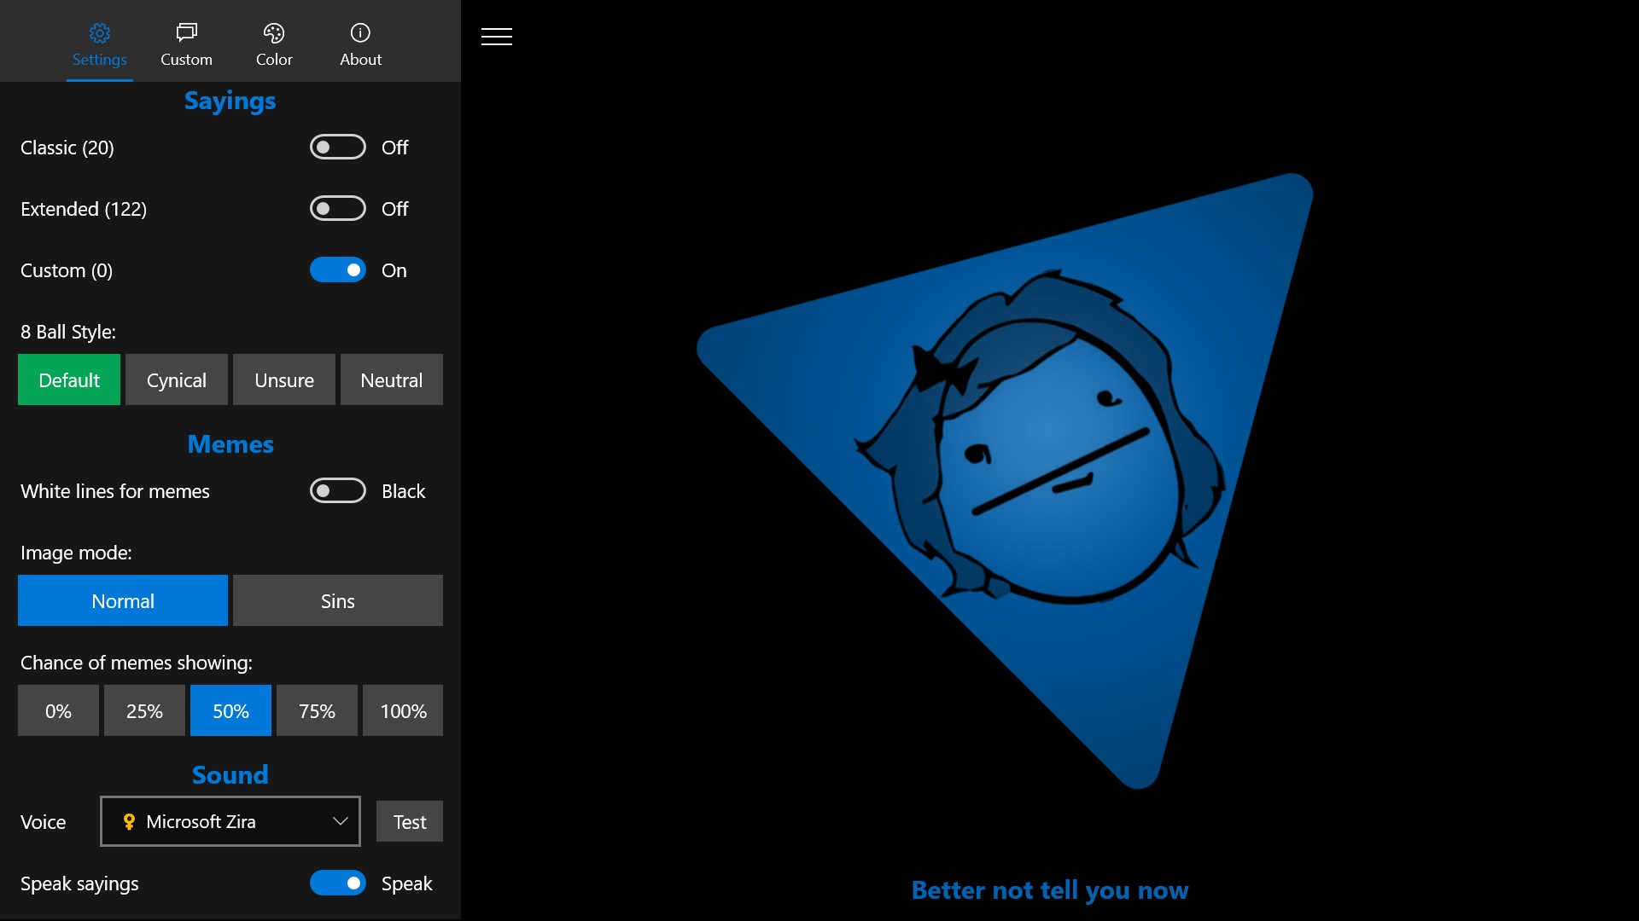The width and height of the screenshot is (1639, 921).
Task: Click the About info icon
Action: pyautogui.click(x=360, y=33)
